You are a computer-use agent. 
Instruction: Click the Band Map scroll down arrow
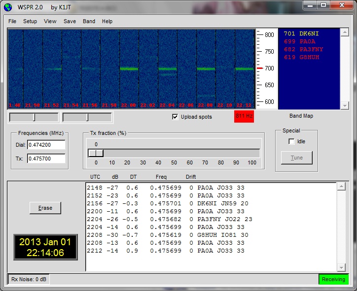345,105
